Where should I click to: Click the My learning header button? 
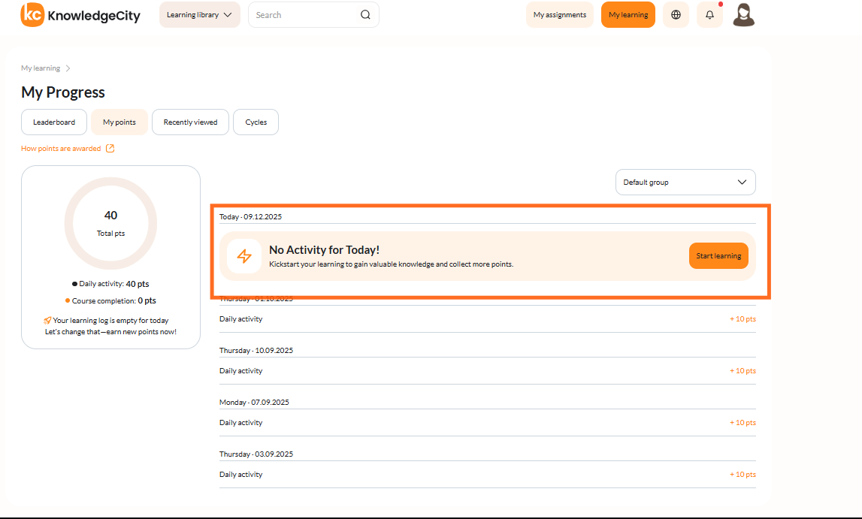(628, 15)
